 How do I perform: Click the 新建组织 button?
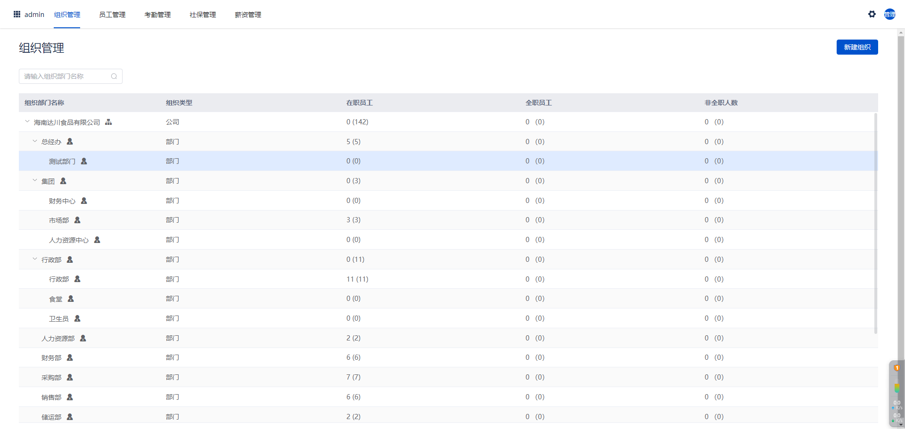click(857, 47)
